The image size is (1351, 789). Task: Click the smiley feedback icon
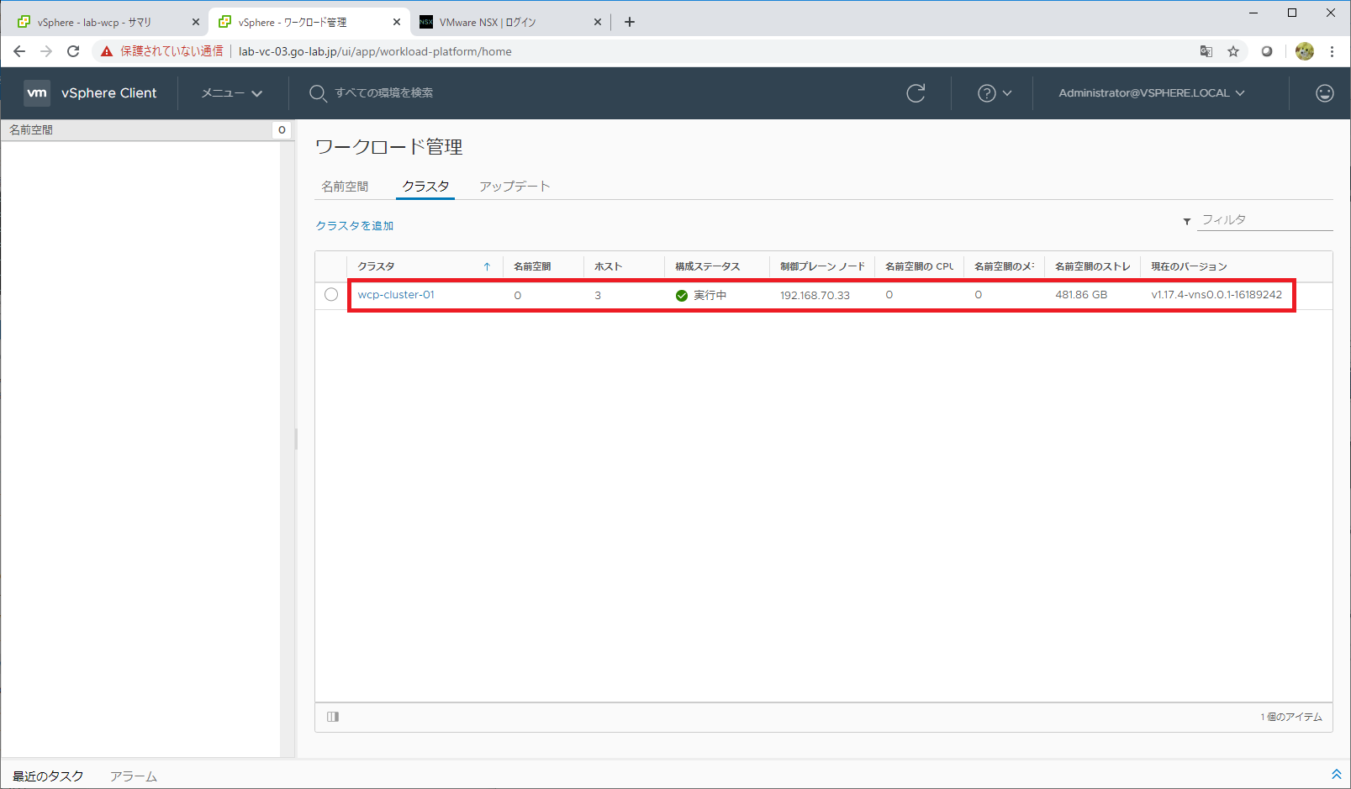1324,93
